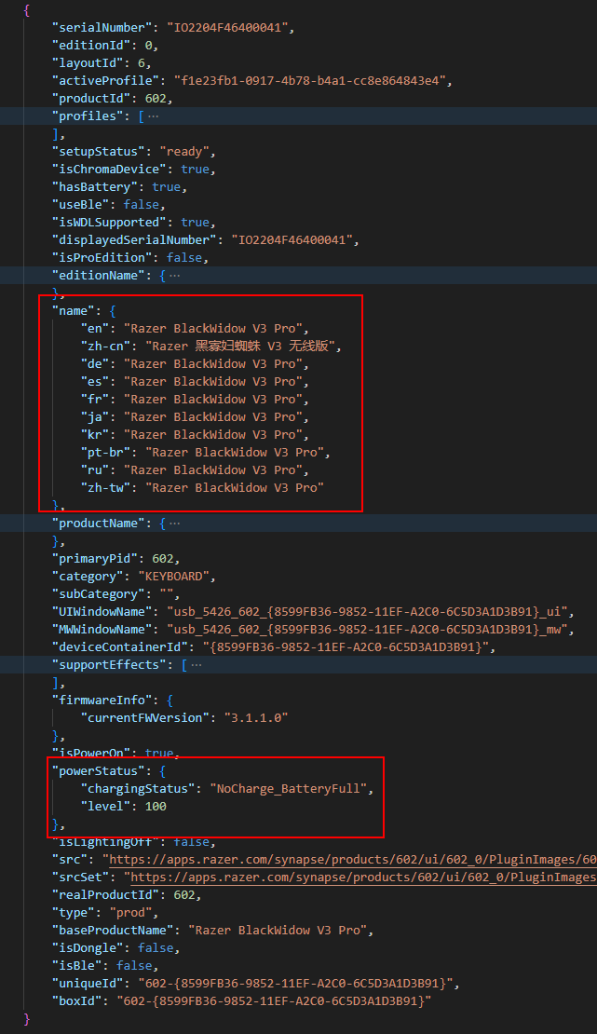Click the "MWWindowName" value ending in _mw
The width and height of the screenshot is (597, 1034).
[367, 629]
